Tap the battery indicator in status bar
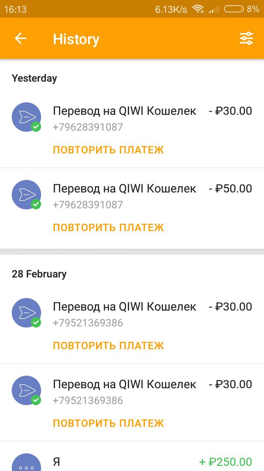This screenshot has height=471, width=264. (234, 9)
